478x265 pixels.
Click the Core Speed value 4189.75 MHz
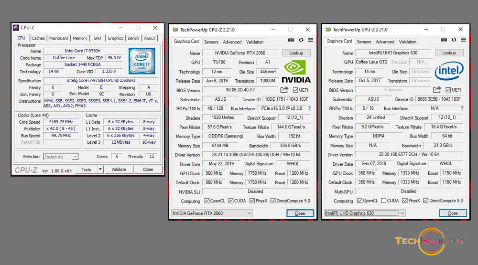[x=61, y=122]
